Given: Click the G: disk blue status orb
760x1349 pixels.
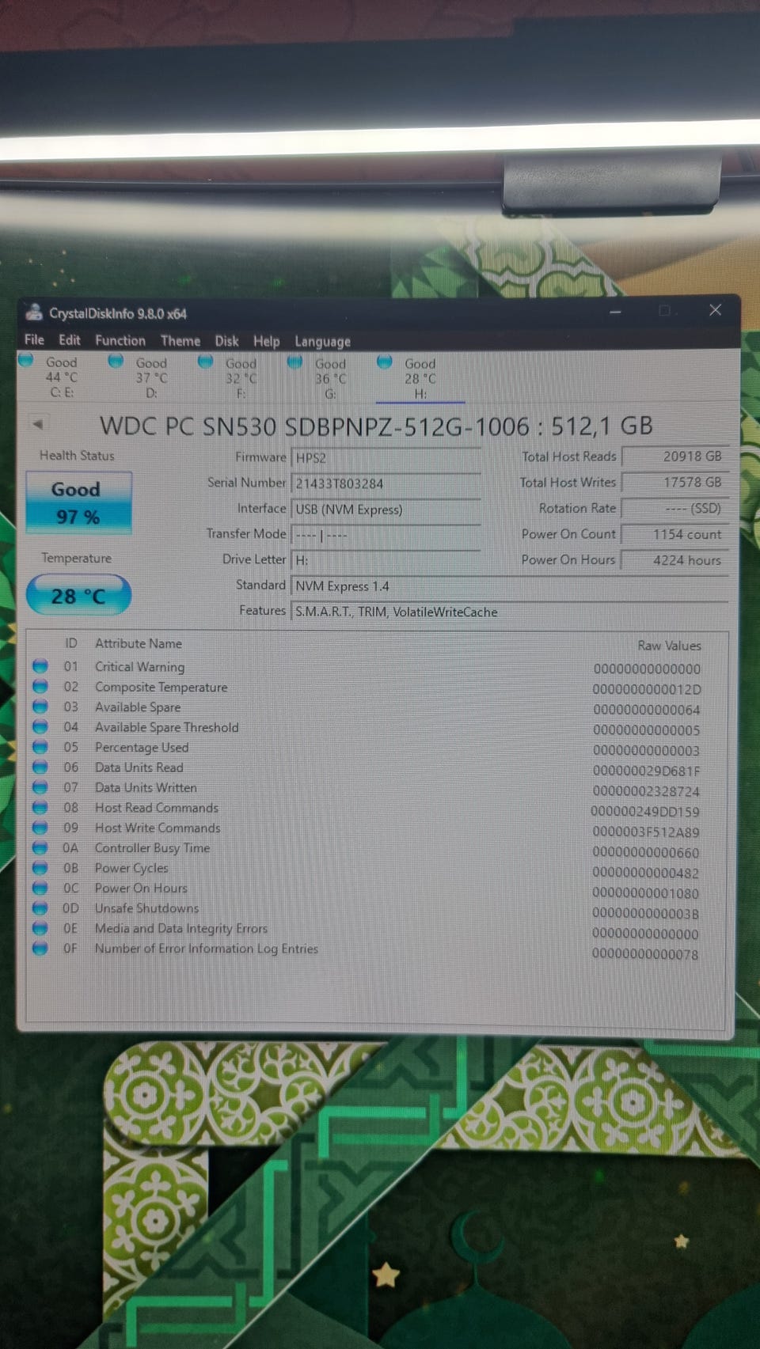Looking at the screenshot, I should pyautogui.click(x=294, y=362).
